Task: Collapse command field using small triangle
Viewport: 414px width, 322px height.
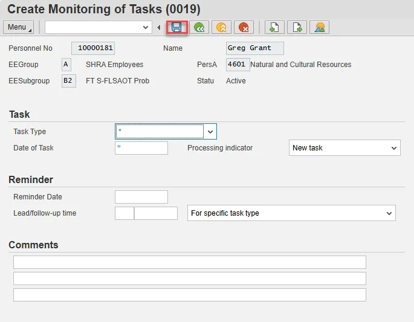Action: (x=159, y=27)
